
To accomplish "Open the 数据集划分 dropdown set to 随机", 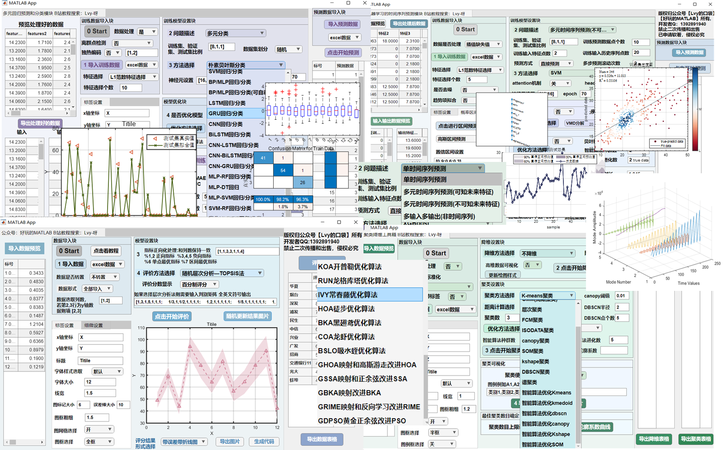I will pos(289,49).
